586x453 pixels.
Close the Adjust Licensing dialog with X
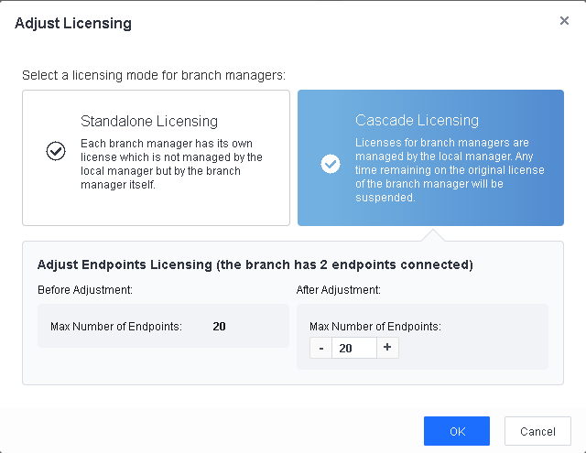coord(564,21)
